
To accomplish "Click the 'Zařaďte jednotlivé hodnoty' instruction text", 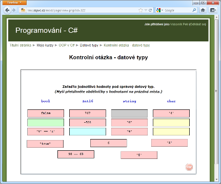I will click(108, 87).
